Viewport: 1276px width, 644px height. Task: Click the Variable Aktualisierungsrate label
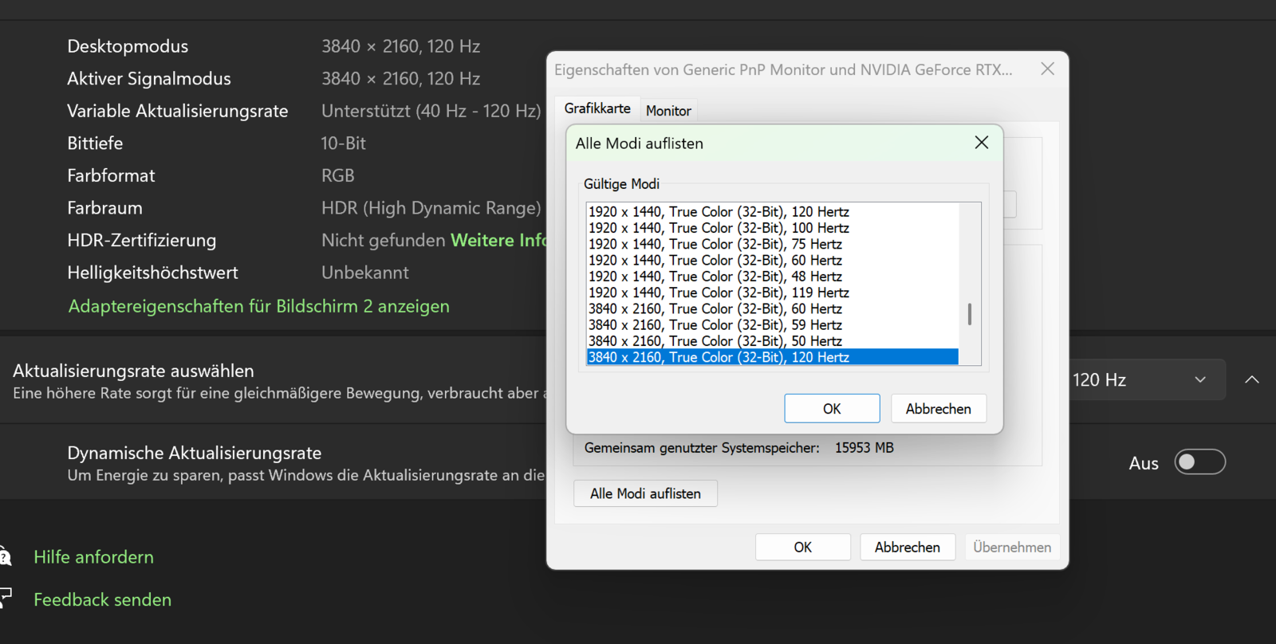point(177,111)
